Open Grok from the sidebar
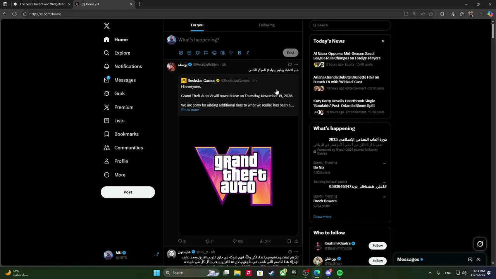This screenshot has height=279, width=496. tap(114, 93)
